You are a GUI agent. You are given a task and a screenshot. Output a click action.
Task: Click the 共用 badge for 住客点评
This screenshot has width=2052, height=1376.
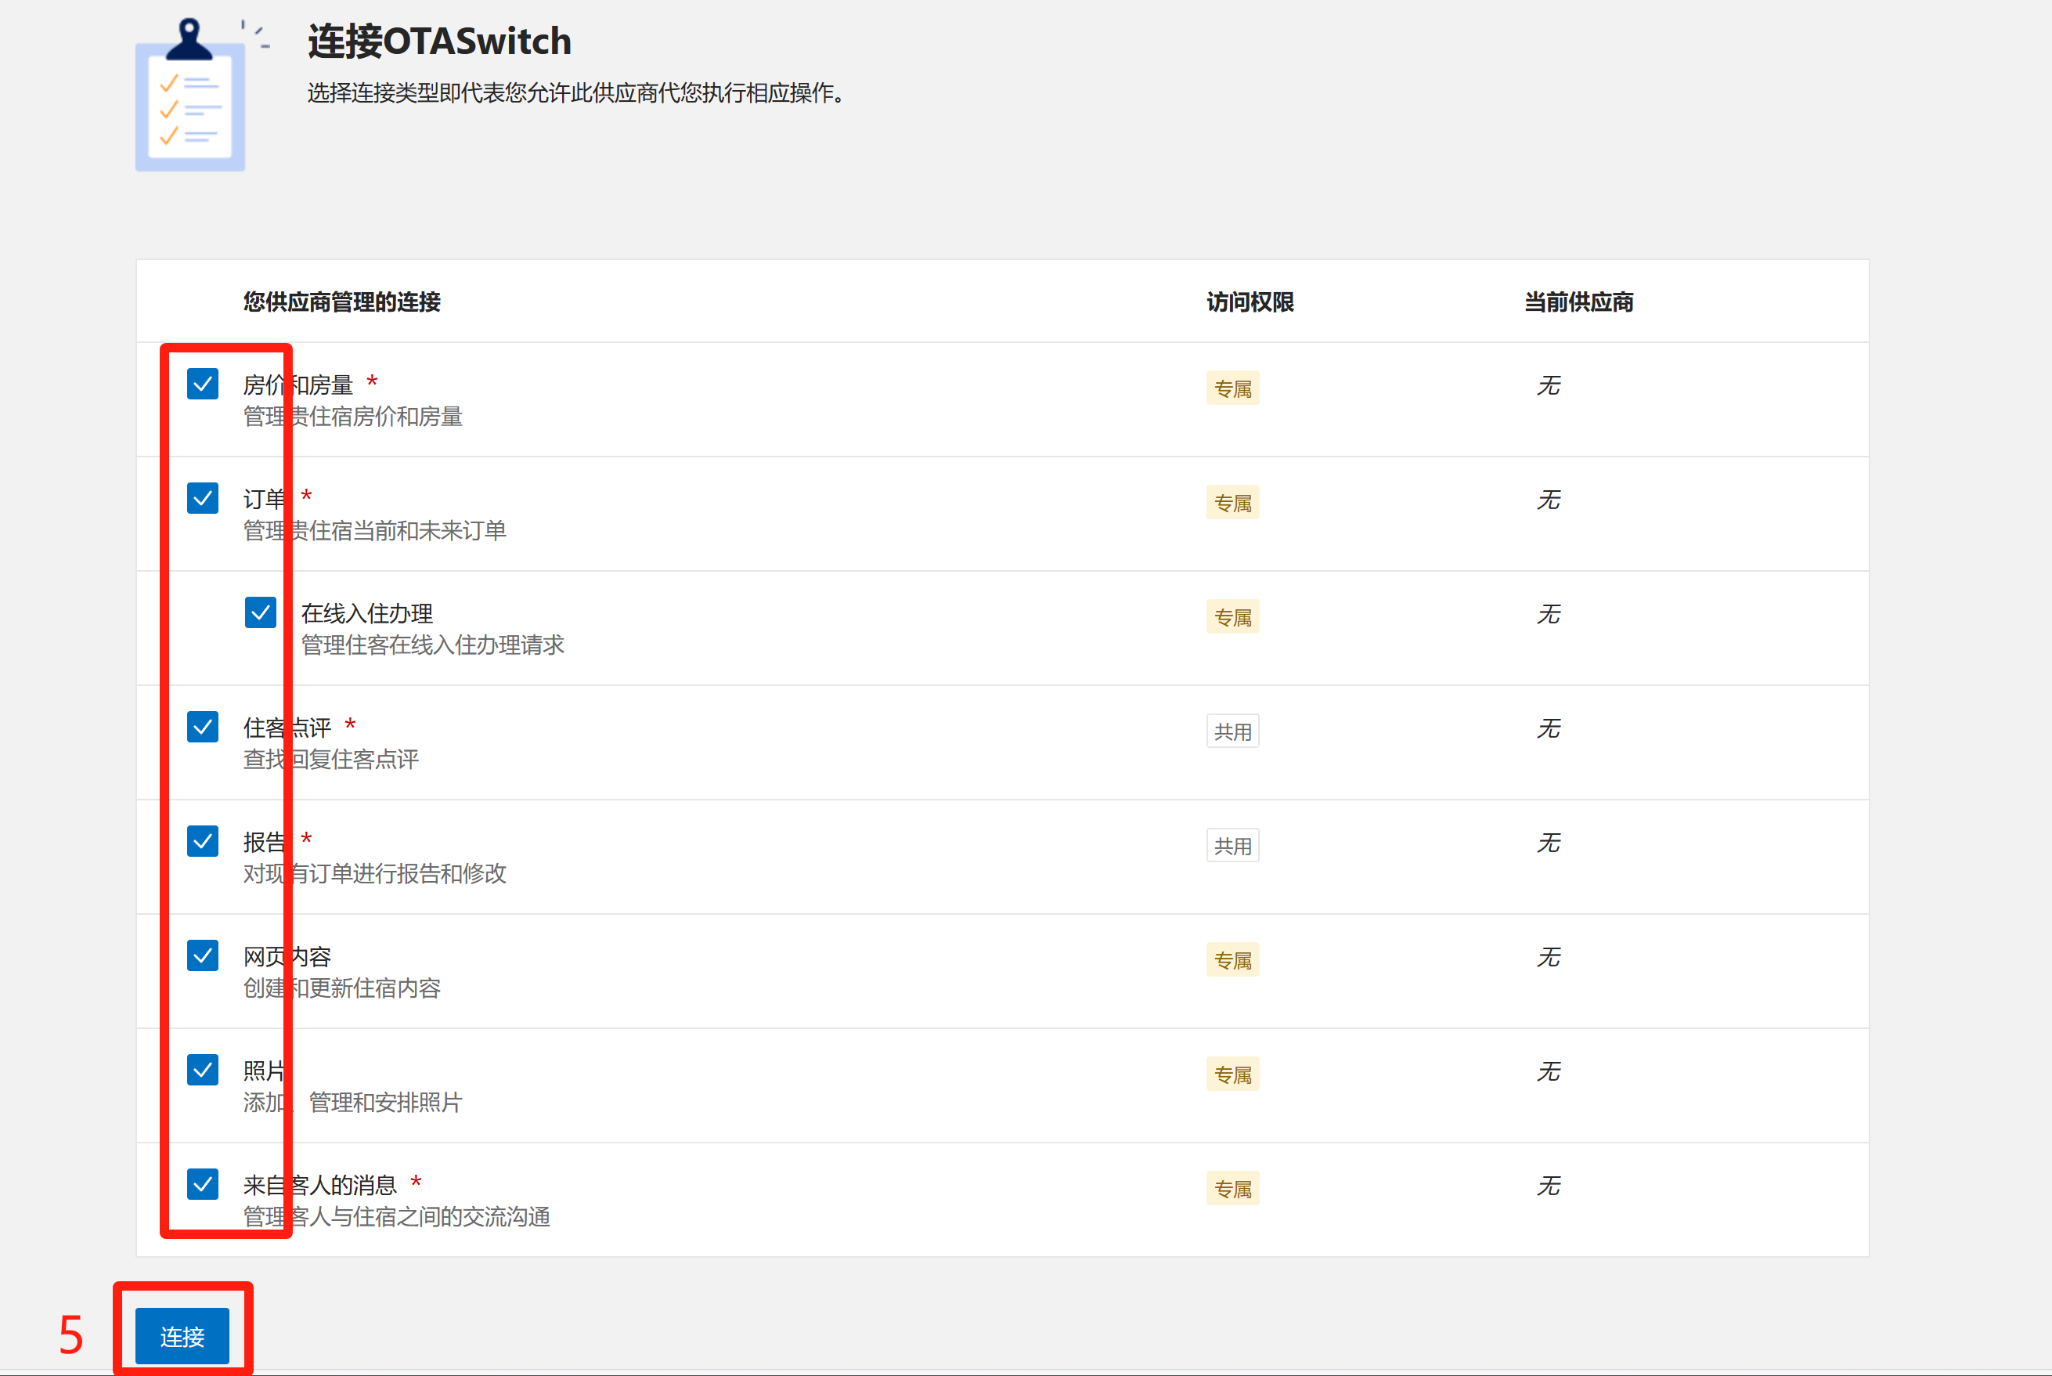[1232, 731]
